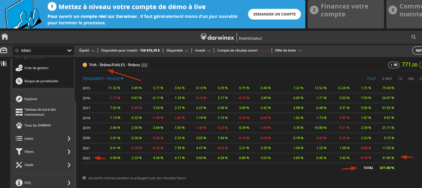Click the FAQ info icon
This screenshot has height=188, width=422.
19,183
